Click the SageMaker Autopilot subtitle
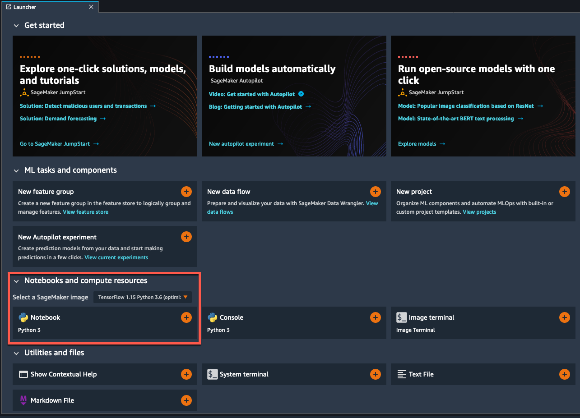580x418 pixels. point(237,81)
